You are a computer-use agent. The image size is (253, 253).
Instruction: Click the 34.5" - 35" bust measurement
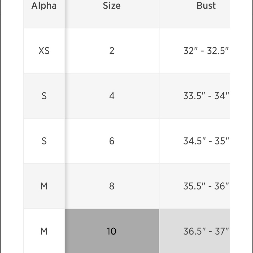point(206,141)
